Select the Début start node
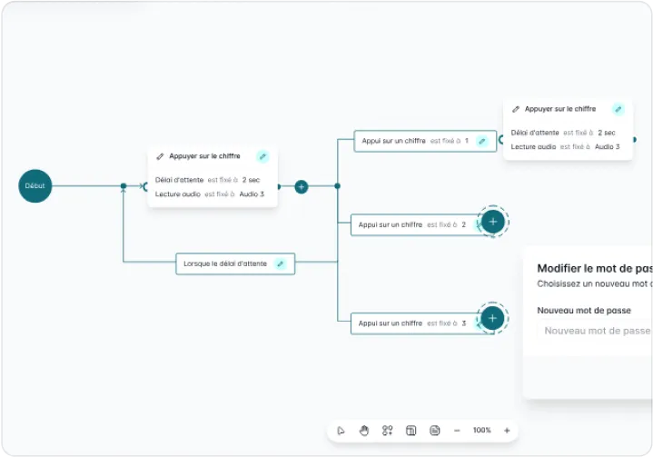This screenshot has width=653, height=457. [x=35, y=185]
